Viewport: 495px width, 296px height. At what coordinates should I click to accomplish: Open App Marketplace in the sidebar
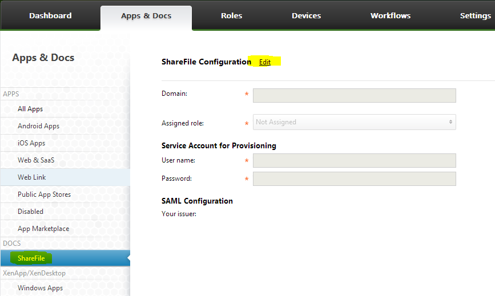(x=43, y=229)
